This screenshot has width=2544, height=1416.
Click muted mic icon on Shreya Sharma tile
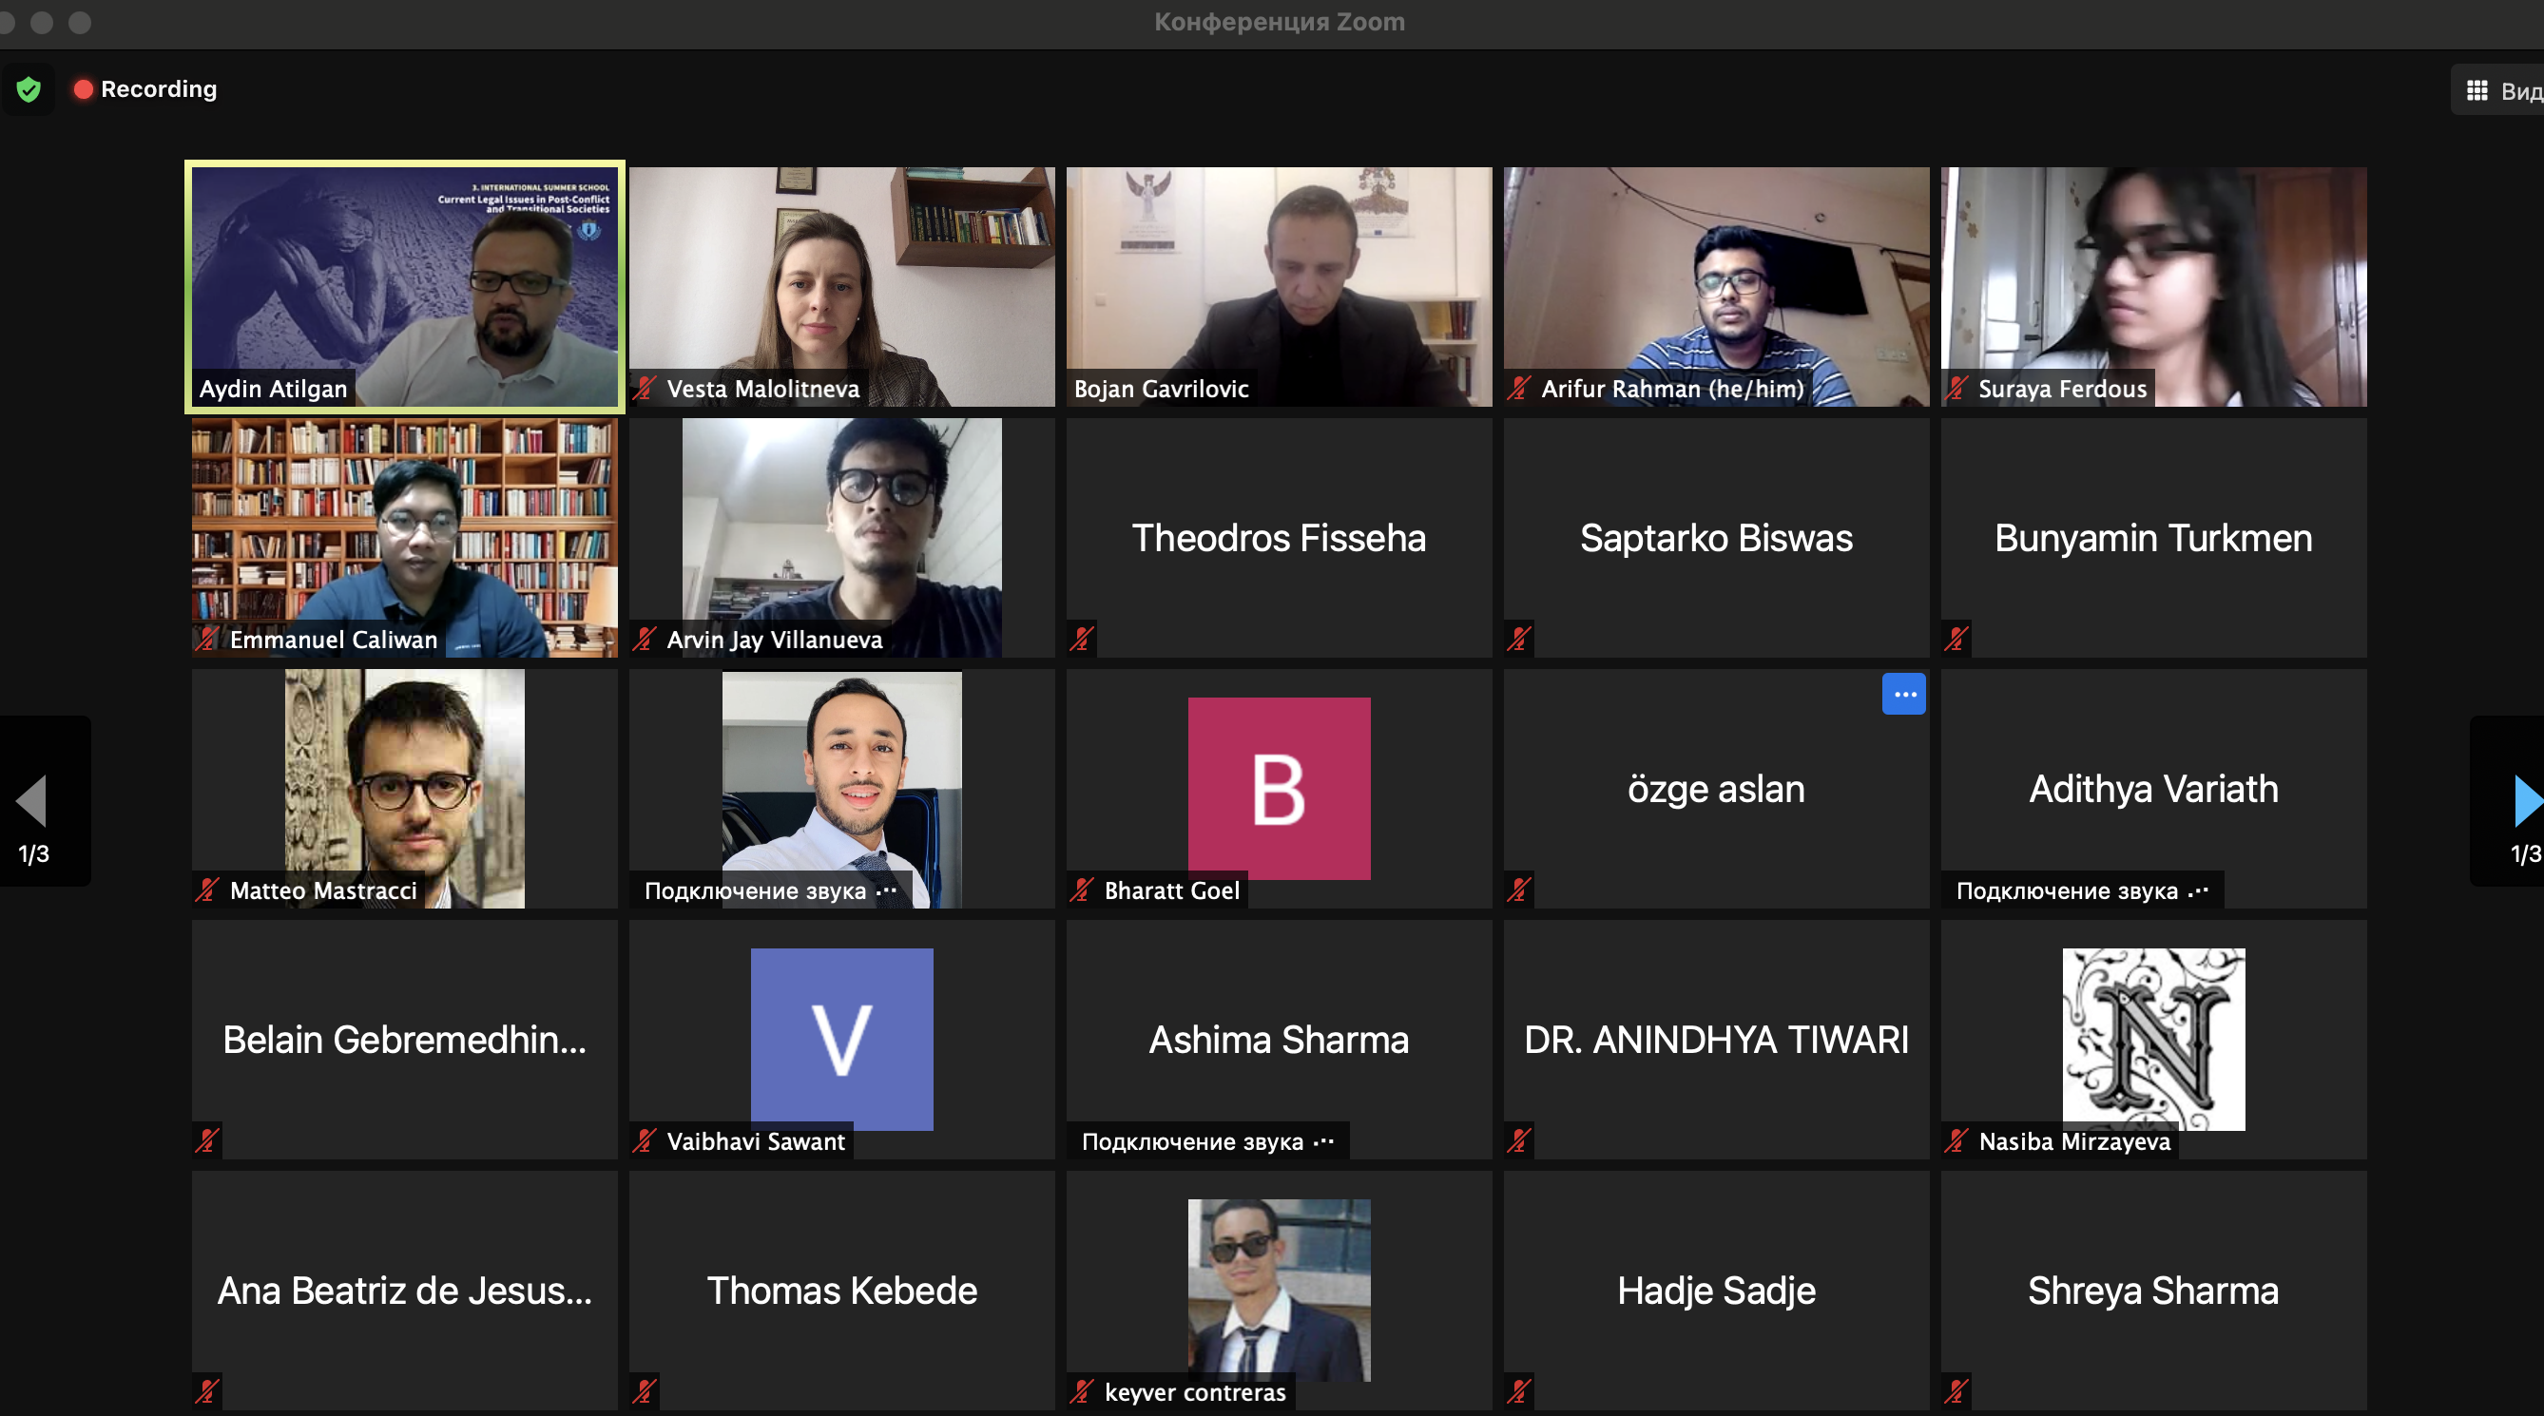[1956, 1391]
